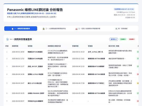Click the 答覆者 column header

click(90, 46)
